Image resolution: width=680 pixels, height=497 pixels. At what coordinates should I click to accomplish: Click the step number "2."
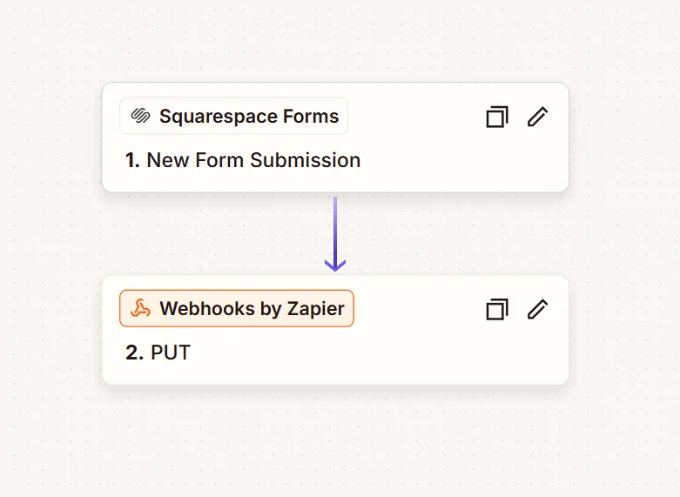point(133,353)
